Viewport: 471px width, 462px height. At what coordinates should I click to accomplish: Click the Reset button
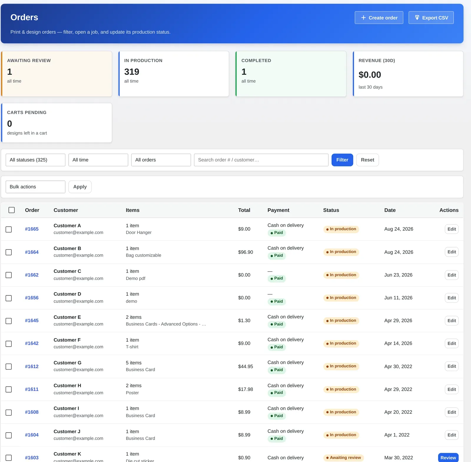(x=367, y=160)
